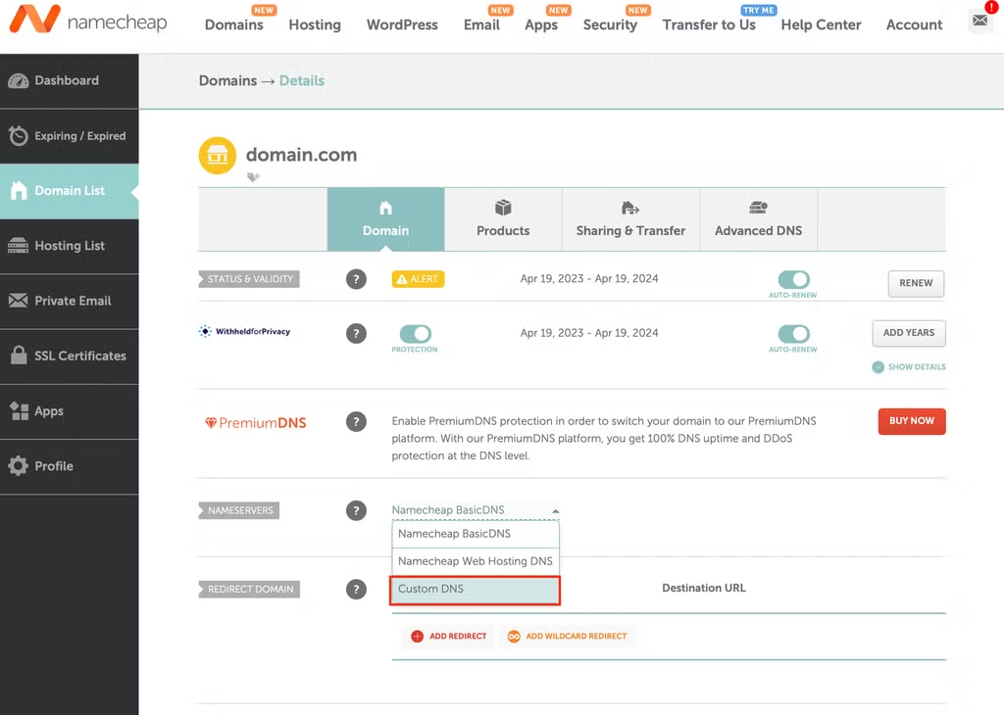Click the Expiring / Expired clock icon

pos(18,135)
